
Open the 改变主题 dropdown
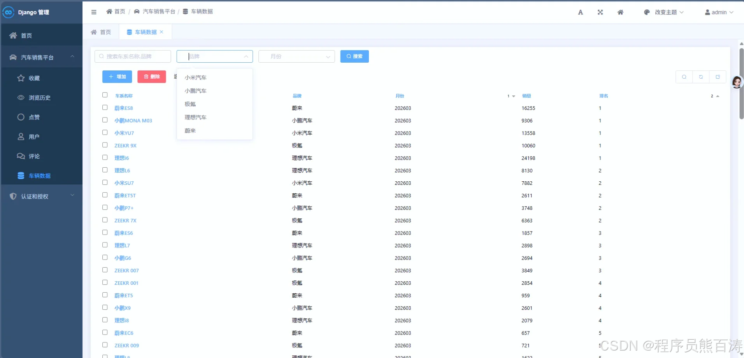664,12
